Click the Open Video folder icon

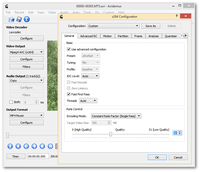[x=11, y=19]
